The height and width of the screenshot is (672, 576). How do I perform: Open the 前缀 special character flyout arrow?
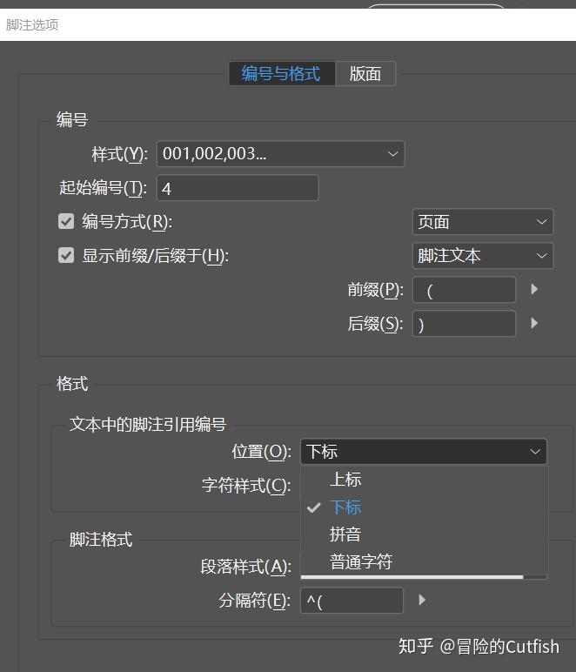[x=534, y=289]
